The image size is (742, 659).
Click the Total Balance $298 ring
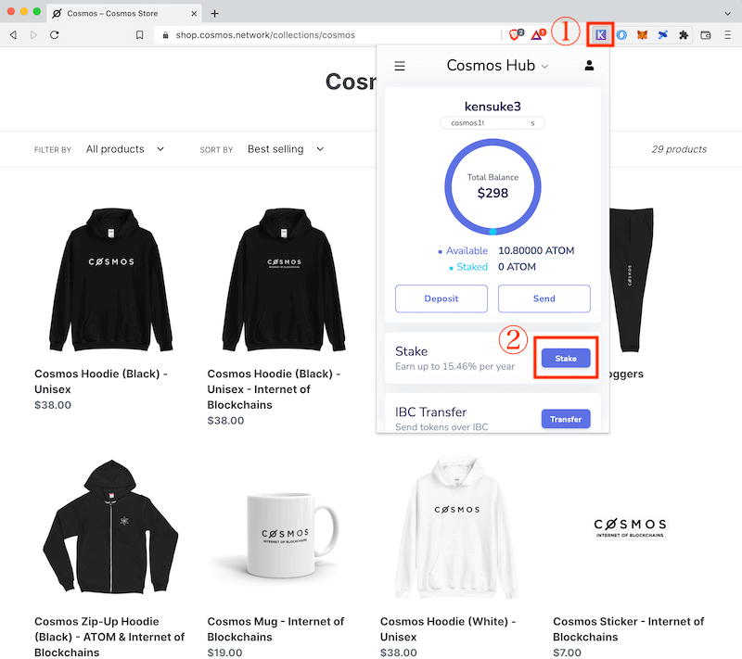[493, 186]
